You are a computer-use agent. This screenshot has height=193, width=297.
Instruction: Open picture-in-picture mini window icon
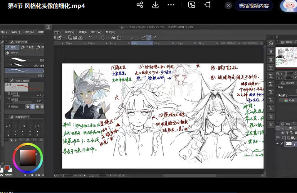[x=191, y=5]
